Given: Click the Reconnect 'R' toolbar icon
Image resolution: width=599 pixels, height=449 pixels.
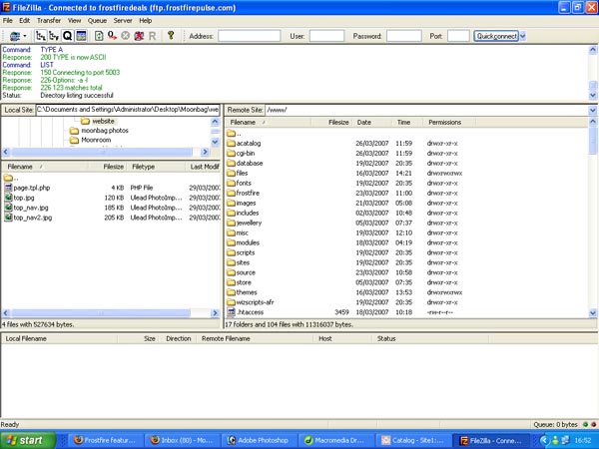Looking at the screenshot, I should click(152, 35).
